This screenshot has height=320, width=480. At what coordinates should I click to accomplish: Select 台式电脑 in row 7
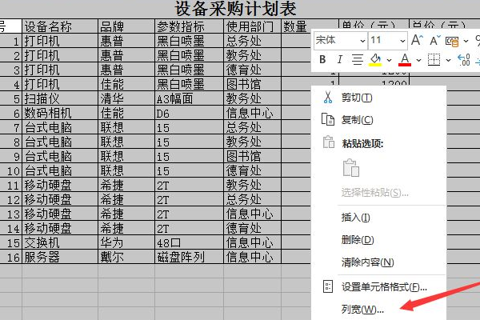pos(60,127)
